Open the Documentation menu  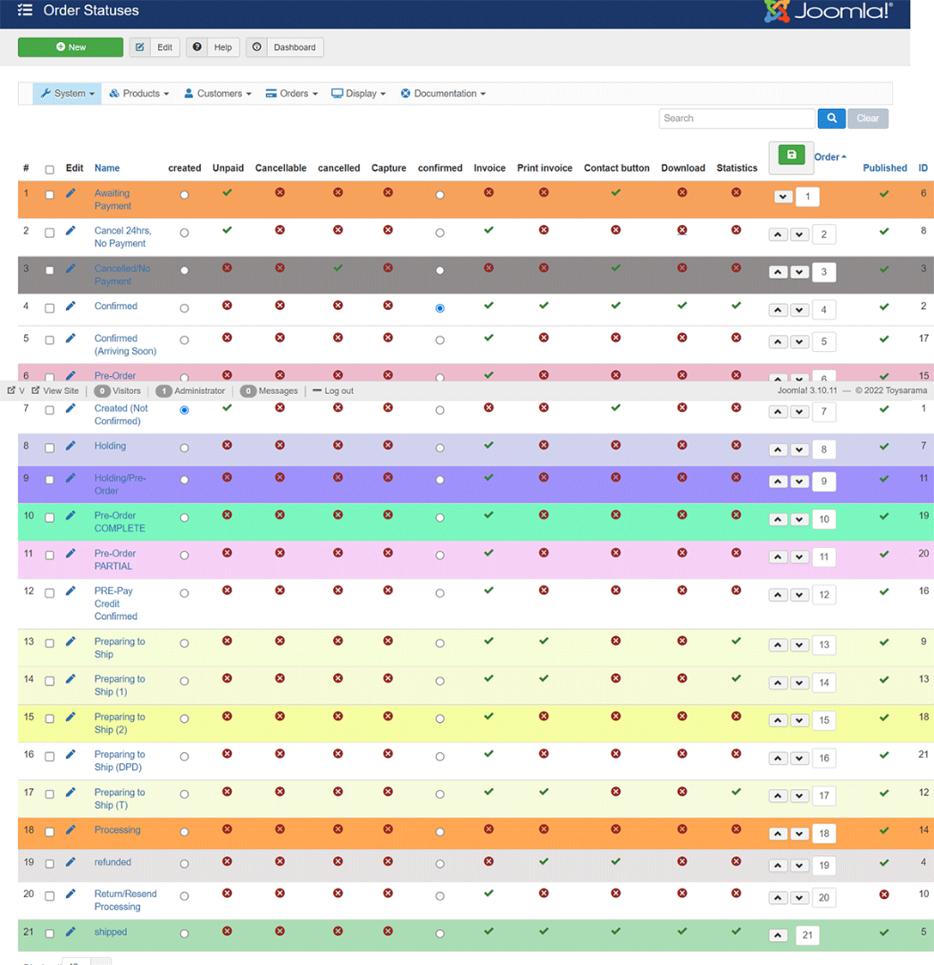pyautogui.click(x=443, y=94)
